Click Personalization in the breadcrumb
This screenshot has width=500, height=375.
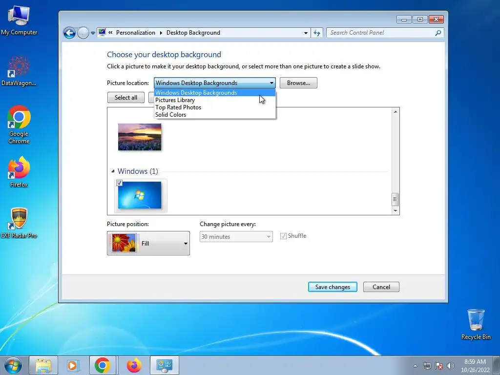[136, 33]
